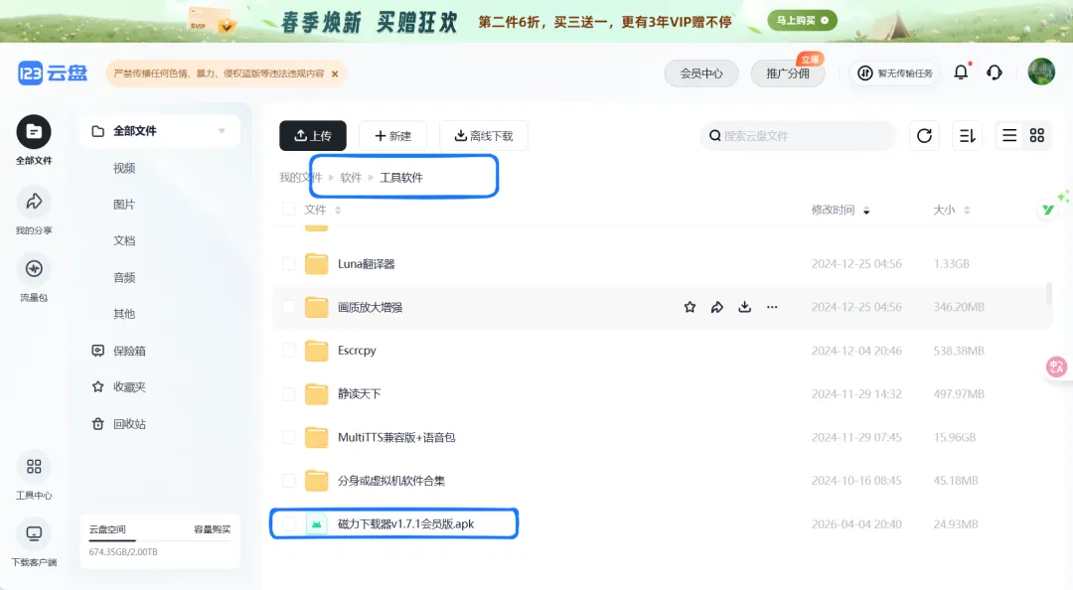Screen dimensions: 1073x590
Task: Filter by 音频 category
Action: (124, 277)
